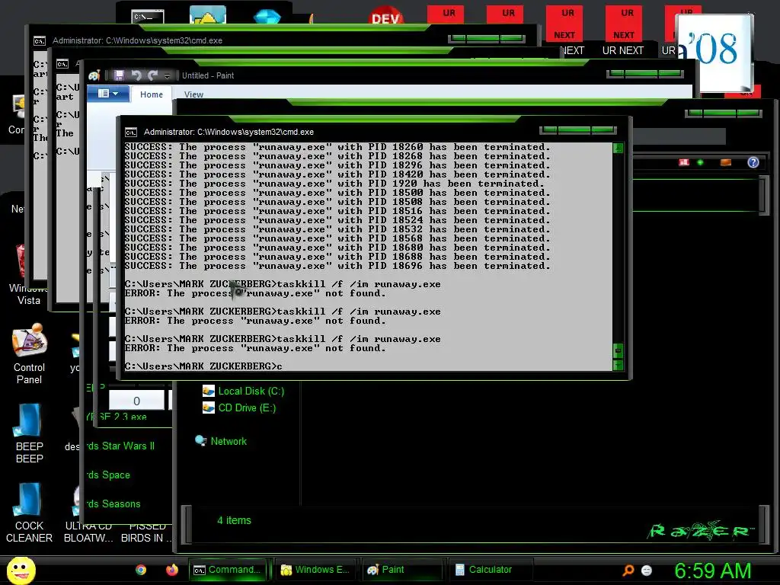Click the Undo arrow in Paint's quick access toolbar
780x585 pixels.
[x=136, y=75]
